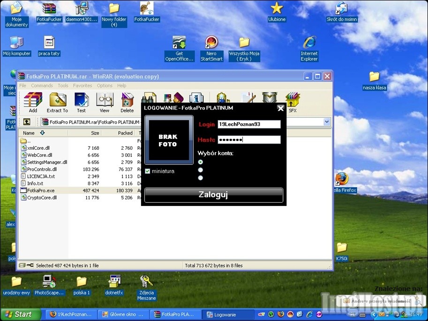
Task: Go up one folder level in WinRAR
Action: tap(26, 122)
